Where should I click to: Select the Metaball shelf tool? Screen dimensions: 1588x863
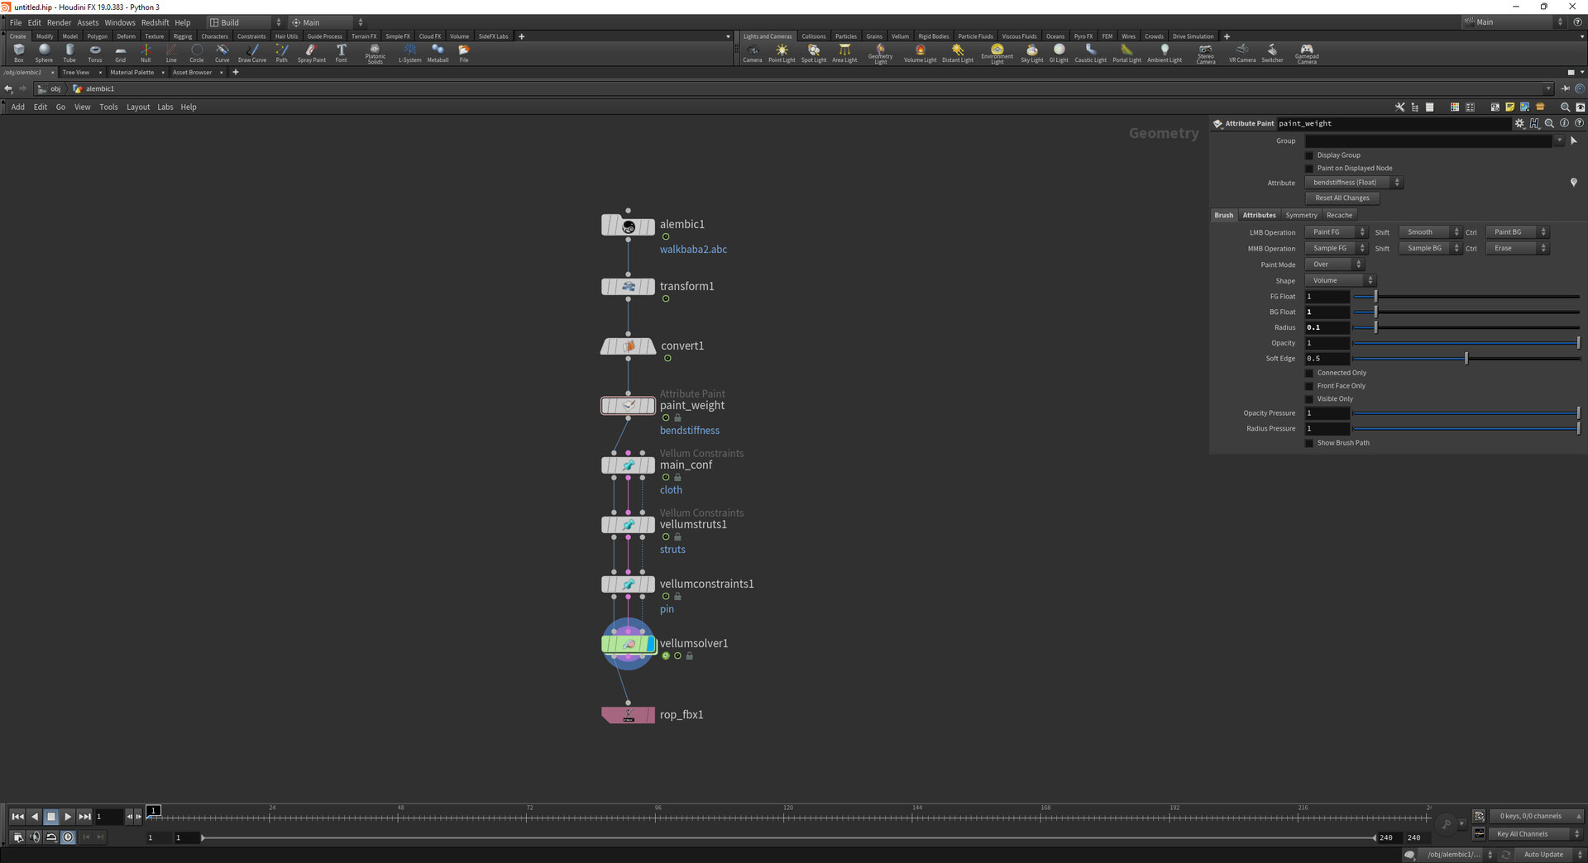pos(438,53)
